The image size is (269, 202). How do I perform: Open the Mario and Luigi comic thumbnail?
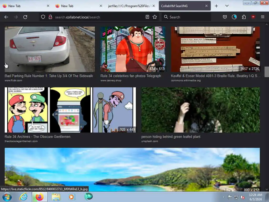tap(70, 110)
